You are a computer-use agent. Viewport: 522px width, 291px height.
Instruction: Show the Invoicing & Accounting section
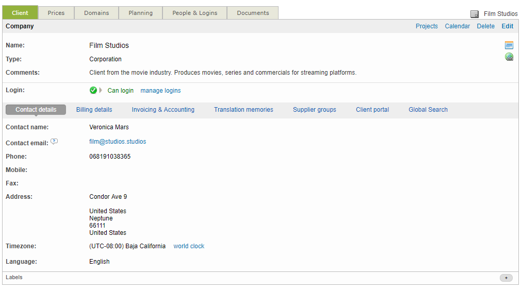click(163, 110)
